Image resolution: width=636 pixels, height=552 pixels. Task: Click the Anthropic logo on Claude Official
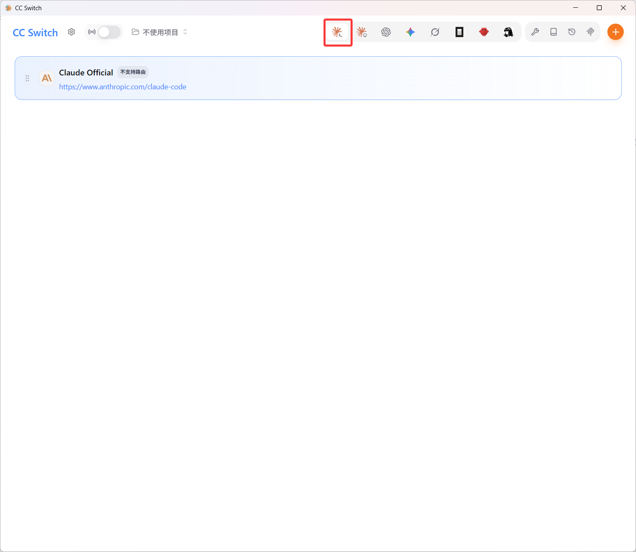click(47, 78)
